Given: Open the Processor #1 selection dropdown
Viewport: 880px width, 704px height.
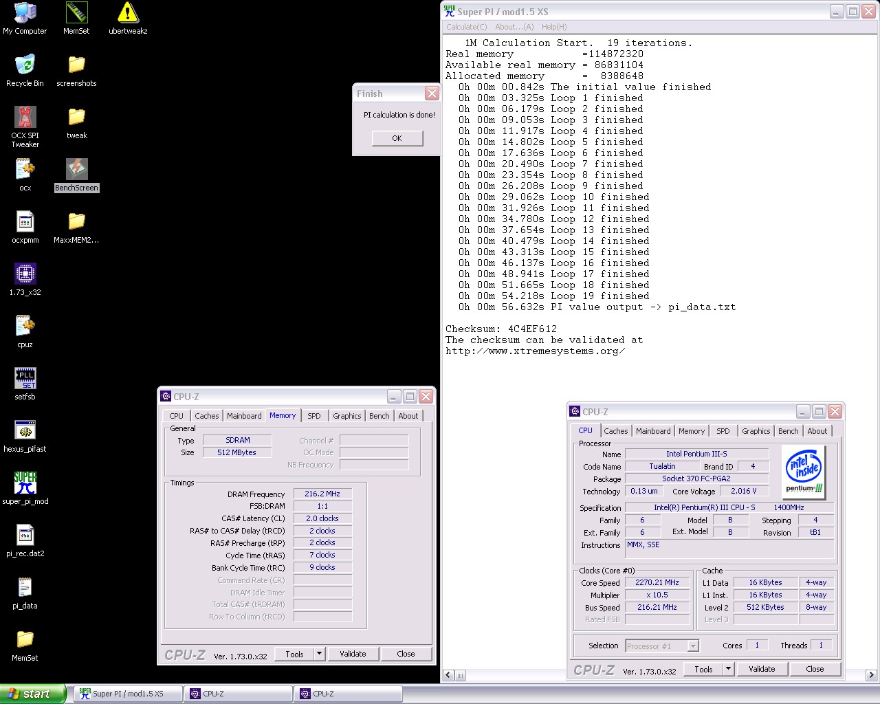Looking at the screenshot, I should (662, 646).
